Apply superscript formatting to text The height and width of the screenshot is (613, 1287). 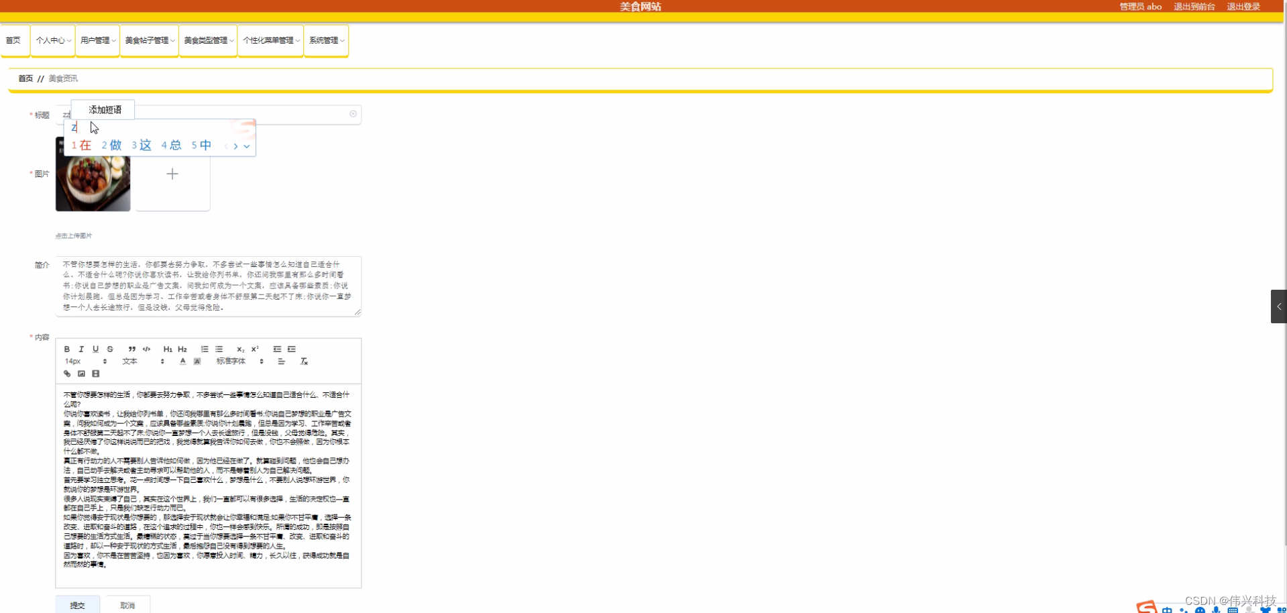tap(254, 349)
